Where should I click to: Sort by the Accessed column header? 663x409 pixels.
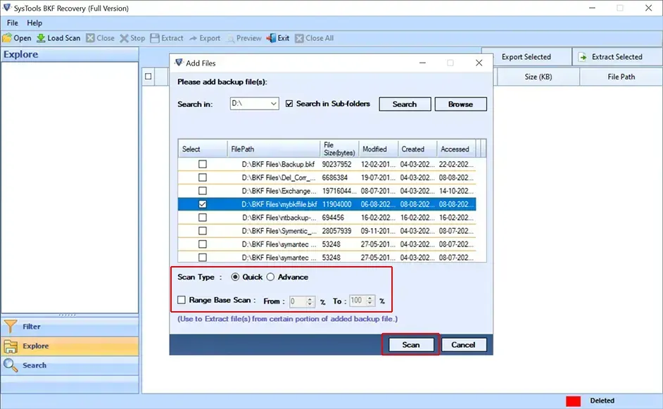pyautogui.click(x=457, y=149)
